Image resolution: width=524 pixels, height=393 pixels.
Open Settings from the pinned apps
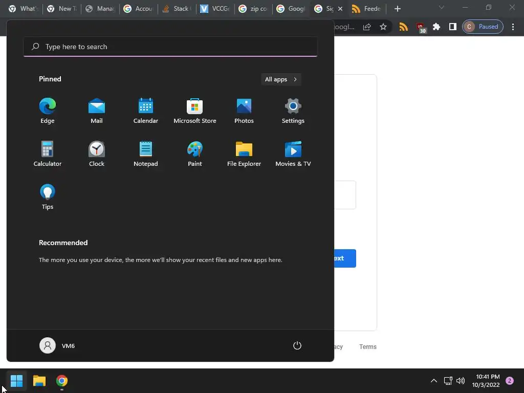(x=293, y=111)
